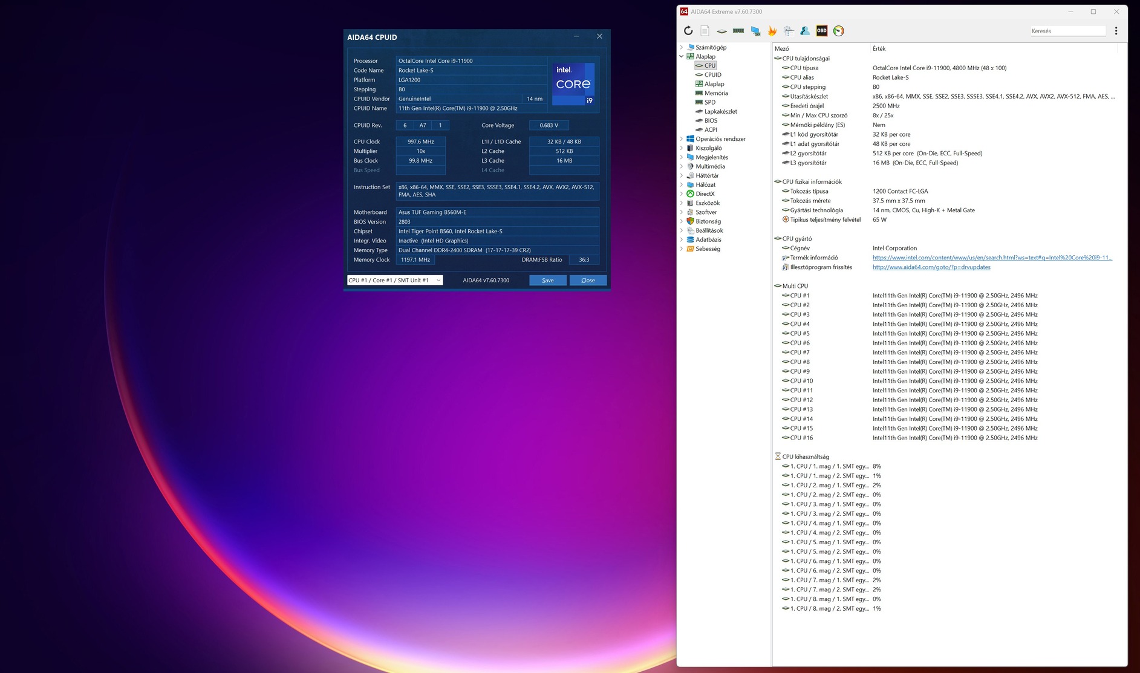Click the Operációs rendszer Windows icon

click(x=691, y=139)
